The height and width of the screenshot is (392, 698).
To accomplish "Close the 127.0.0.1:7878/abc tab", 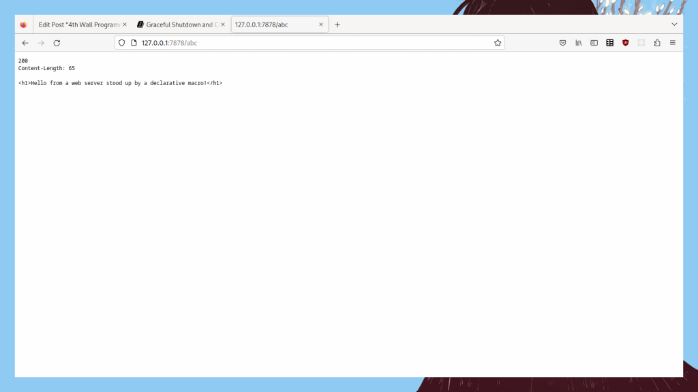I will tap(321, 24).
